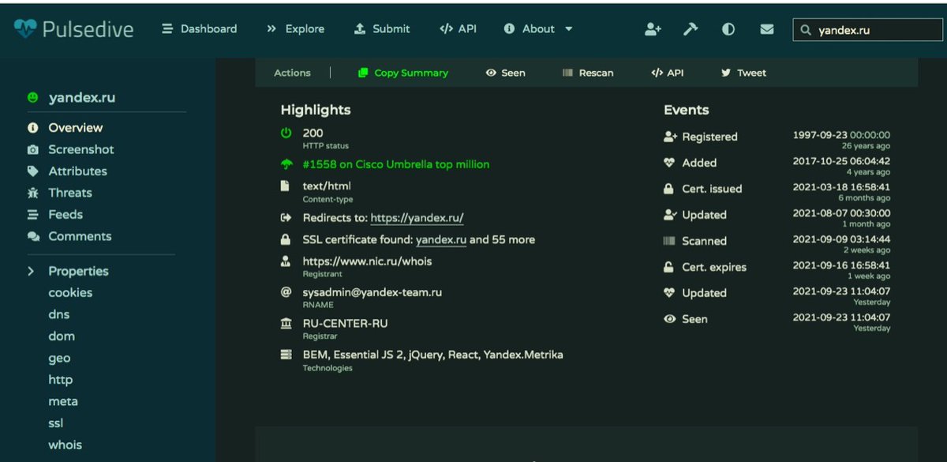Open the http property
This screenshot has width=947, height=462.
61,379
